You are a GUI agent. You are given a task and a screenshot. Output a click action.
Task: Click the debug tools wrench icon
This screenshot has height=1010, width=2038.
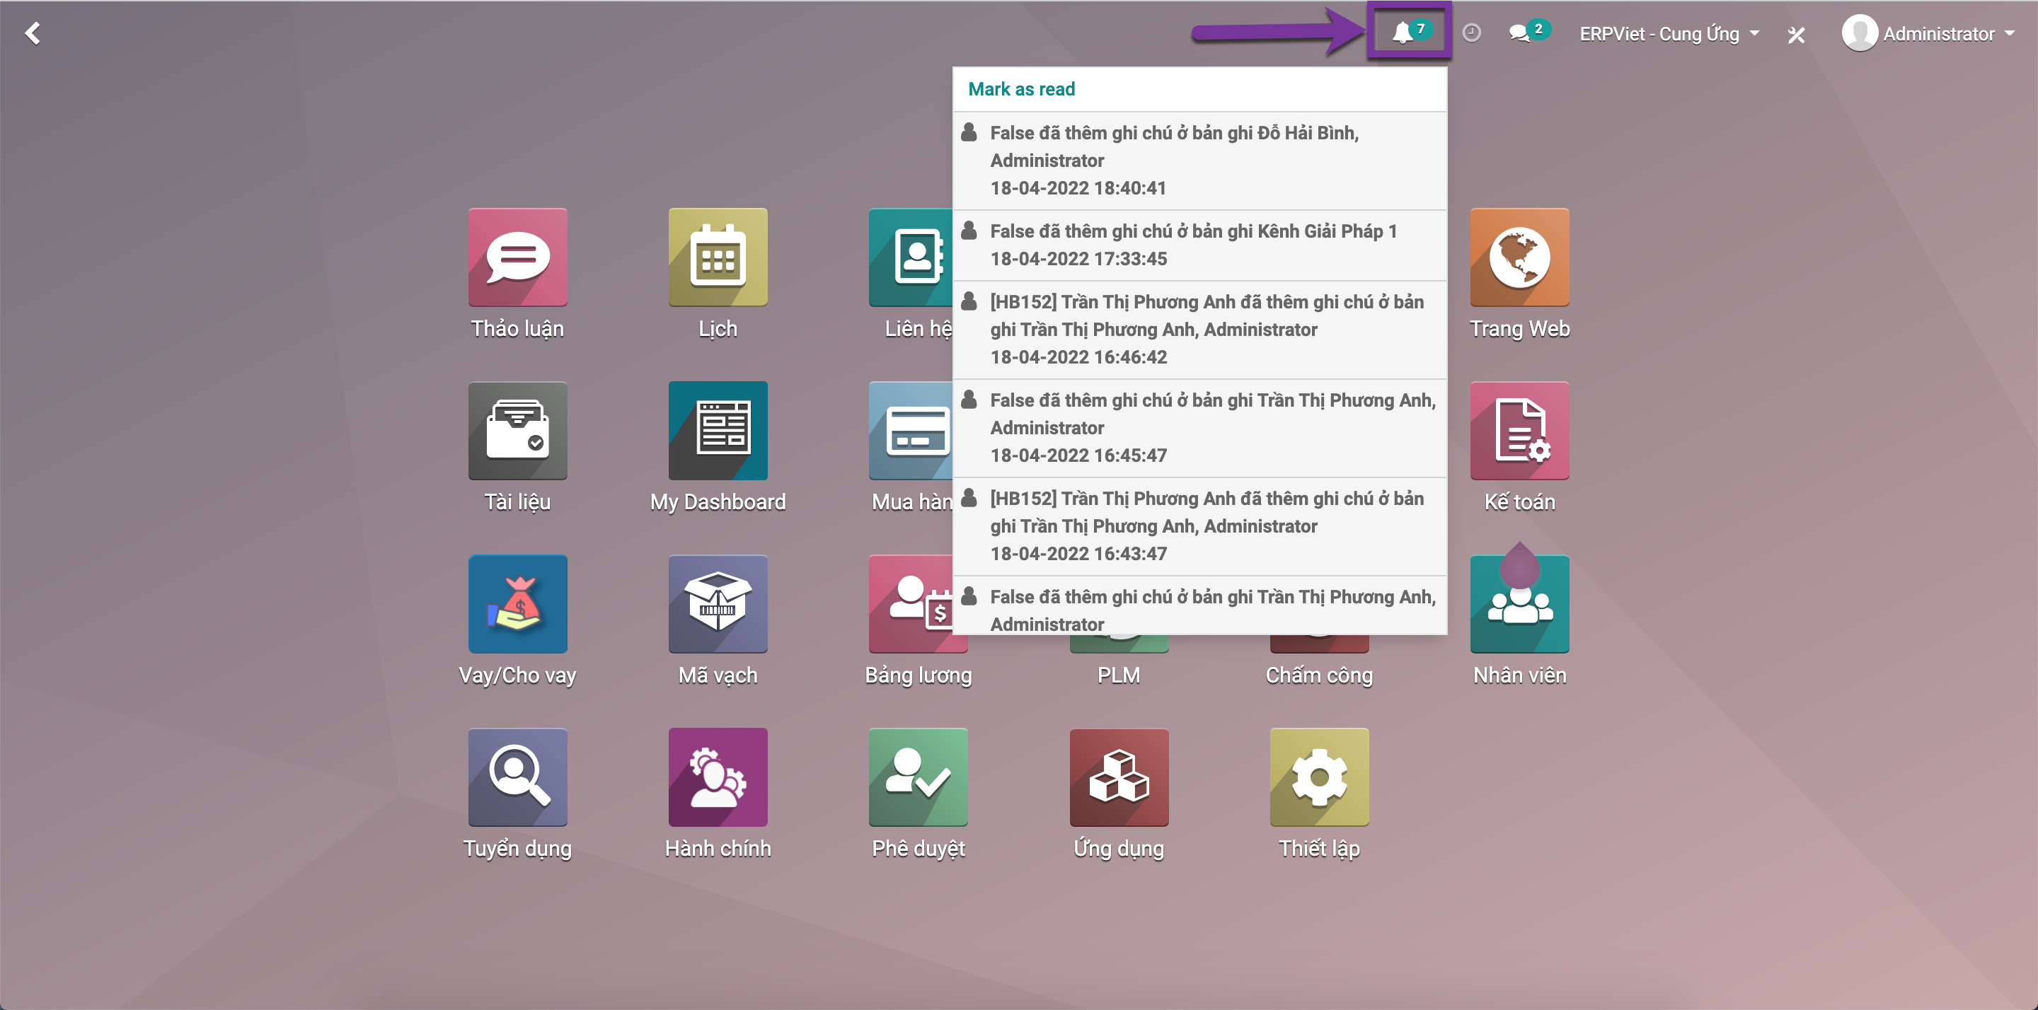1796,34
